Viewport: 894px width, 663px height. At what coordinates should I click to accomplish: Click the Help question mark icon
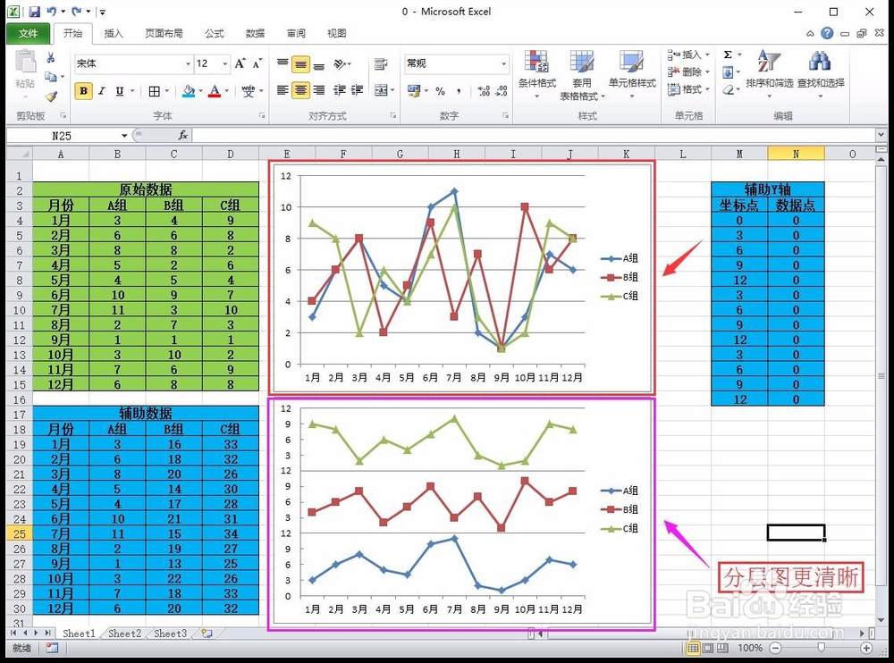827,34
